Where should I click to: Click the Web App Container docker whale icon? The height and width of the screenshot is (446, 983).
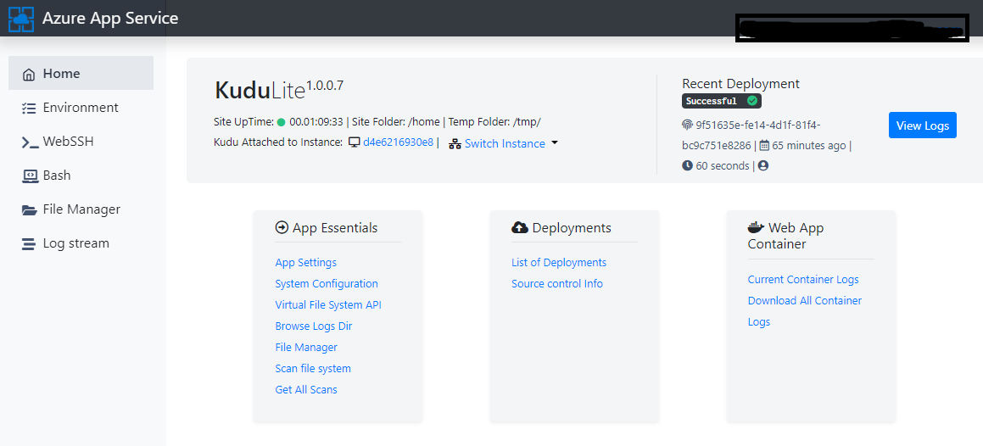[x=756, y=226]
